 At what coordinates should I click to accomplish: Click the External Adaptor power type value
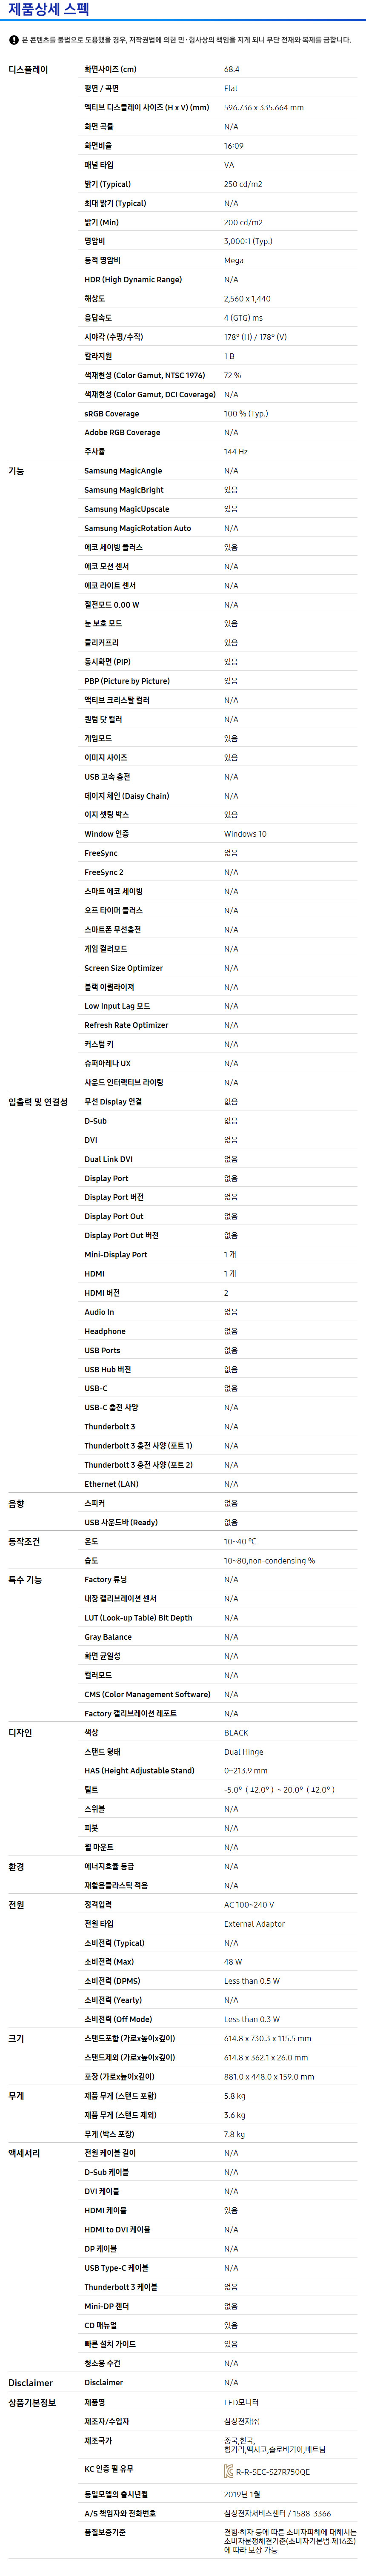point(254,1924)
